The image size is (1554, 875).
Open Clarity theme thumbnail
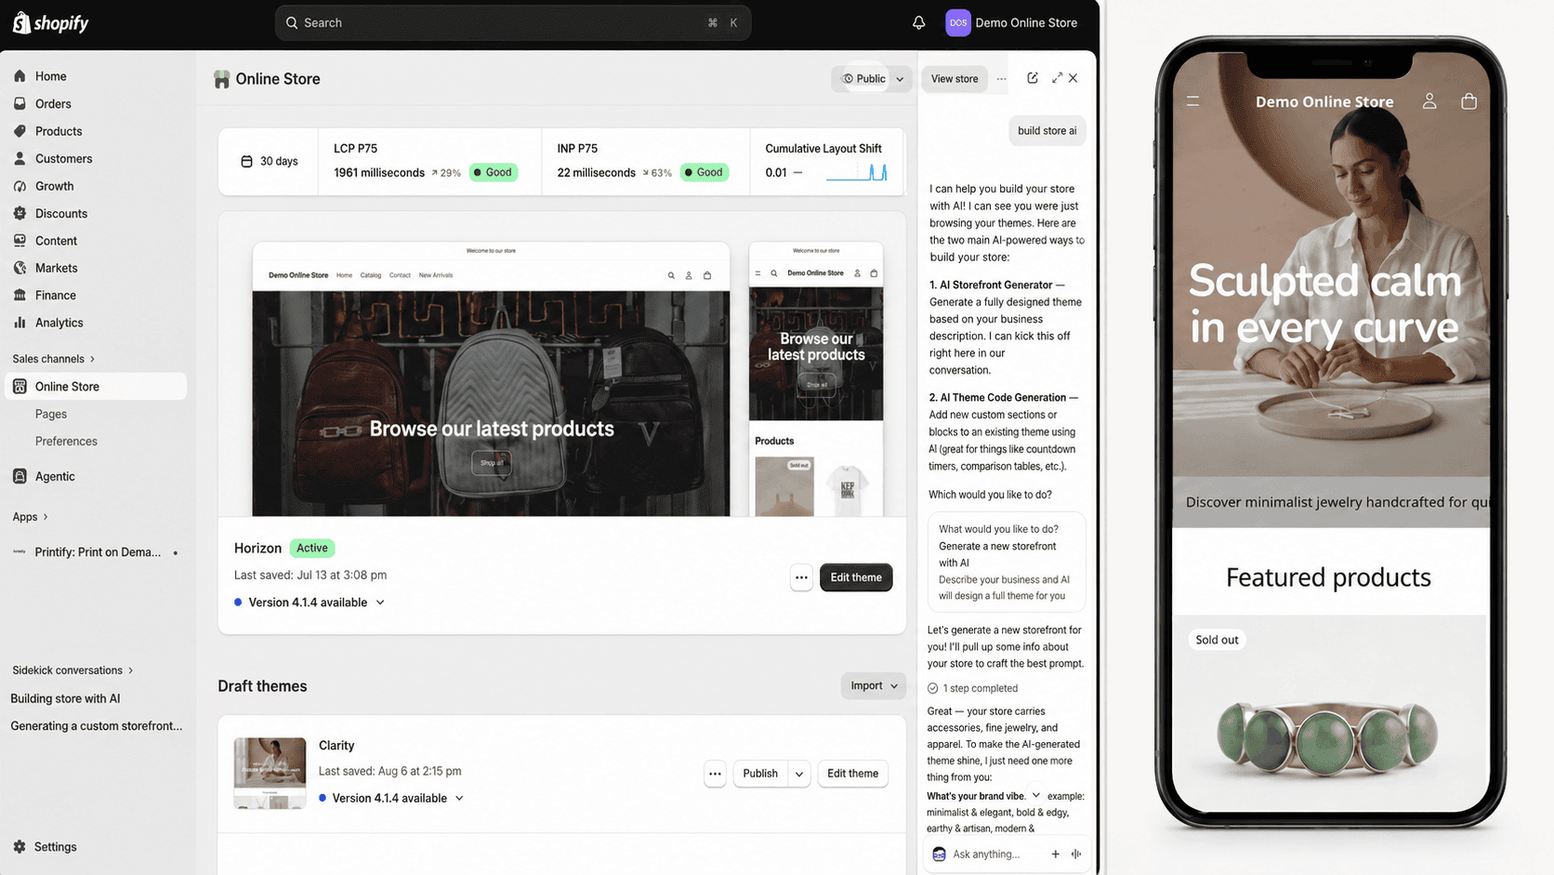[x=270, y=773]
